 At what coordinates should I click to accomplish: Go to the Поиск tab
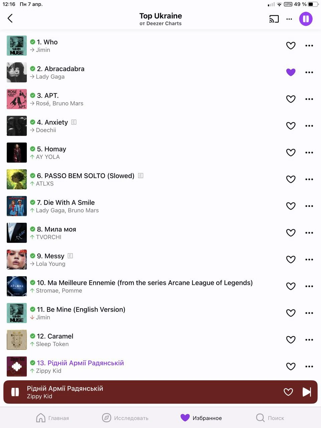[270, 418]
